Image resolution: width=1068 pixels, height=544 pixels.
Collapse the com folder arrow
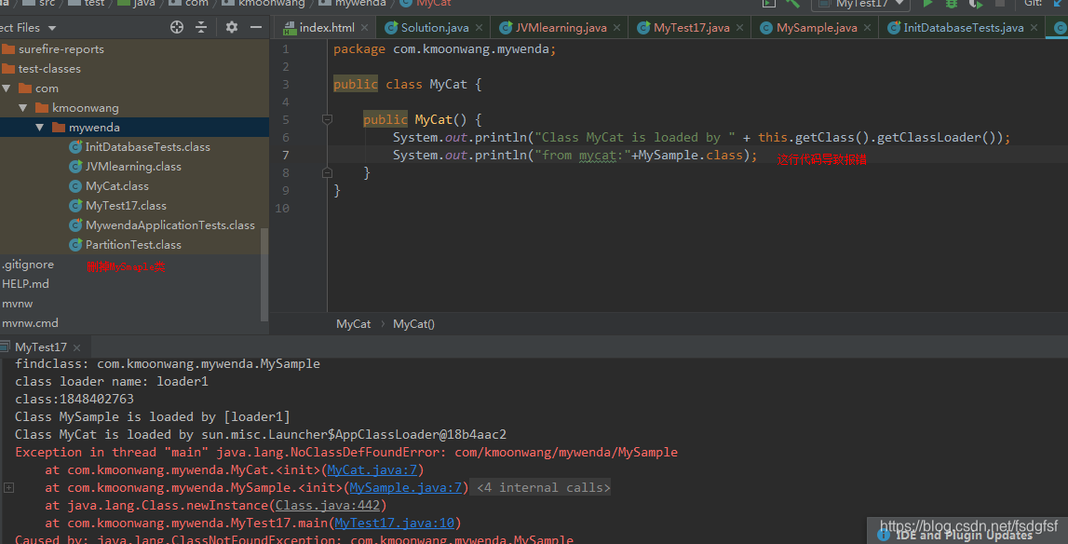coord(7,88)
